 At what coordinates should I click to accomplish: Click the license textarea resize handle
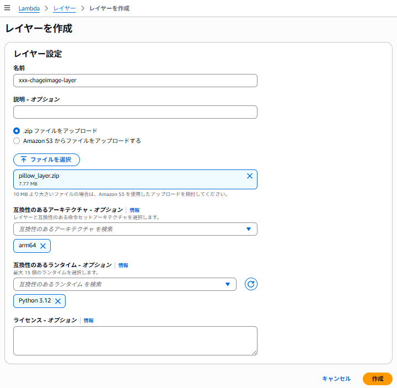click(254, 352)
